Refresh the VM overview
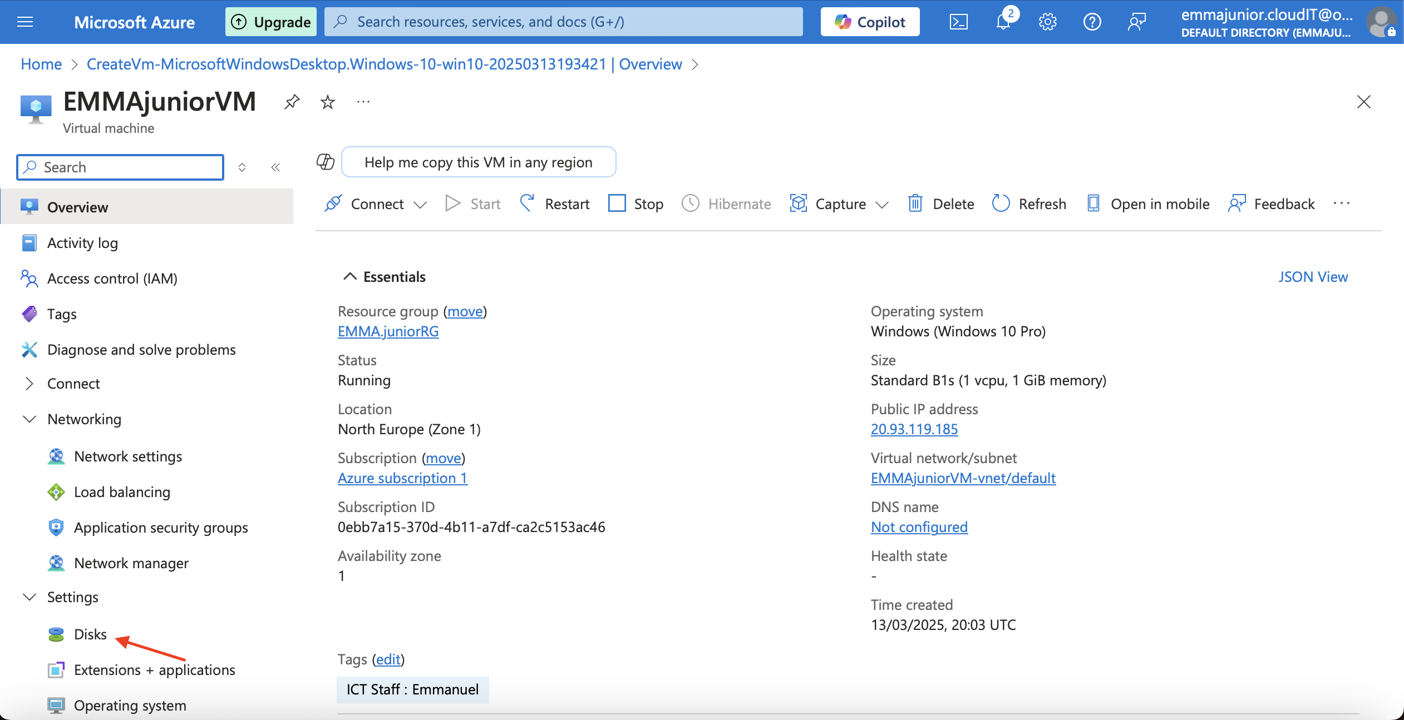The height and width of the screenshot is (720, 1404). point(1029,203)
